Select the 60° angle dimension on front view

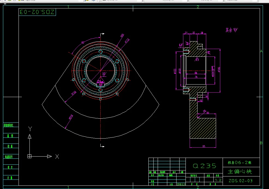point(83,42)
